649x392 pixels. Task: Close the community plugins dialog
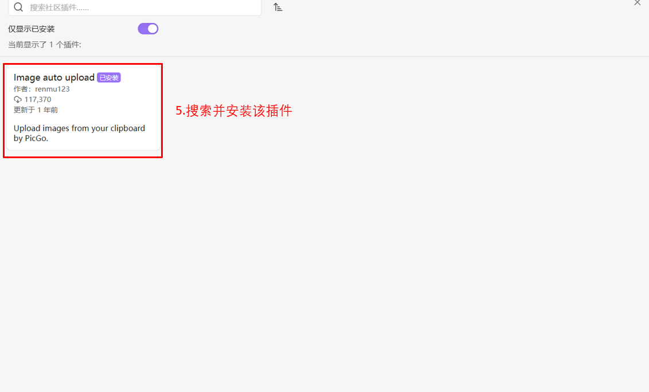click(x=638, y=3)
